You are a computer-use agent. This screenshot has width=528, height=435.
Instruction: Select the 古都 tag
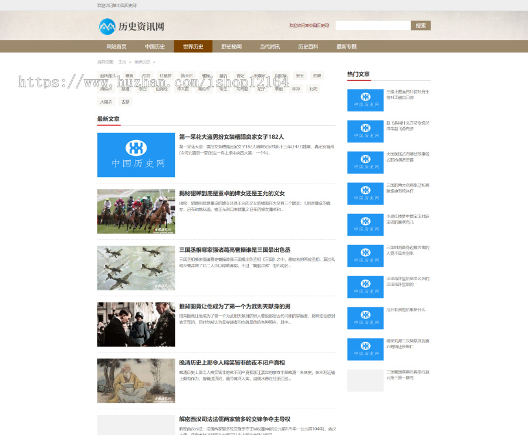(x=126, y=101)
